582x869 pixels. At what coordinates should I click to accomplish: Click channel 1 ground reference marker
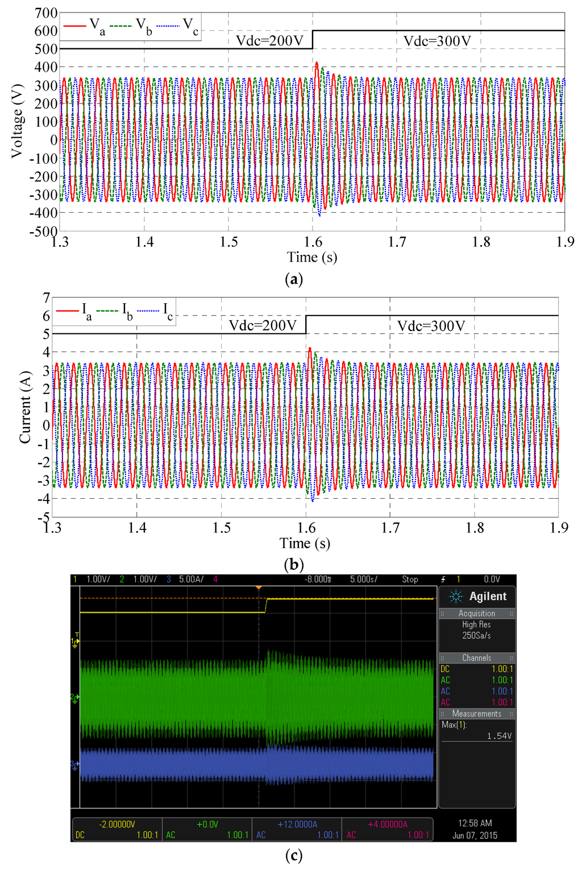pos(74,641)
